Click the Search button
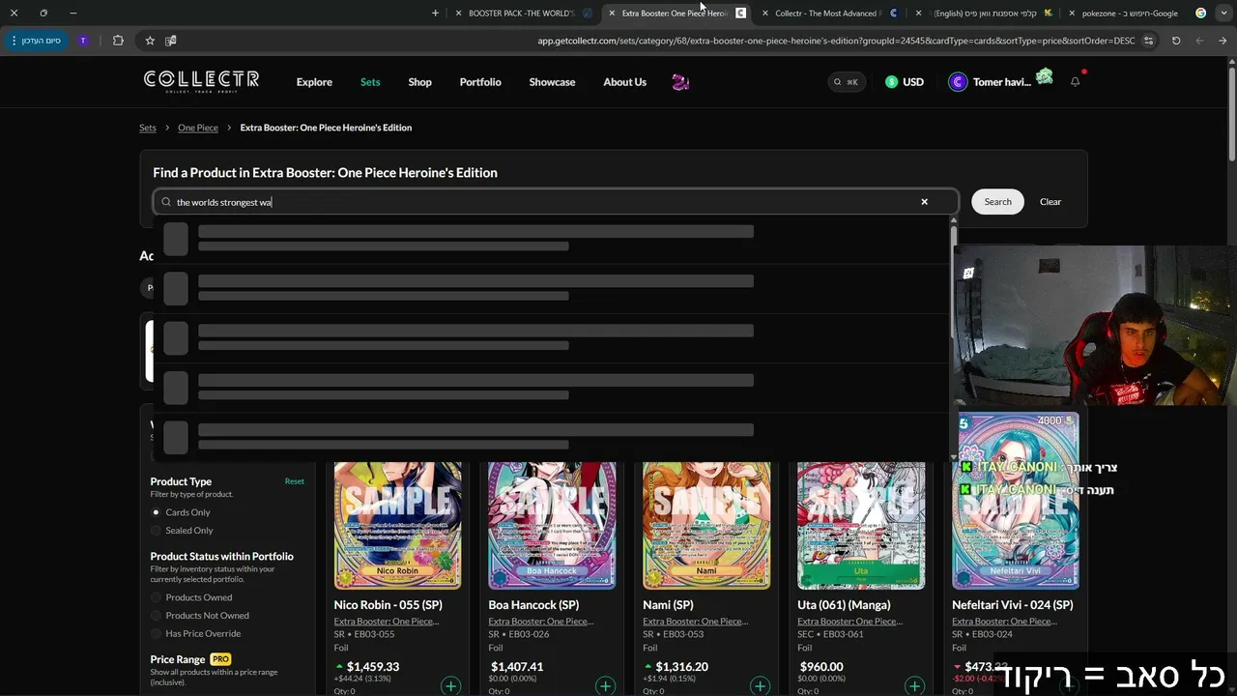The image size is (1237, 696). [x=997, y=202]
